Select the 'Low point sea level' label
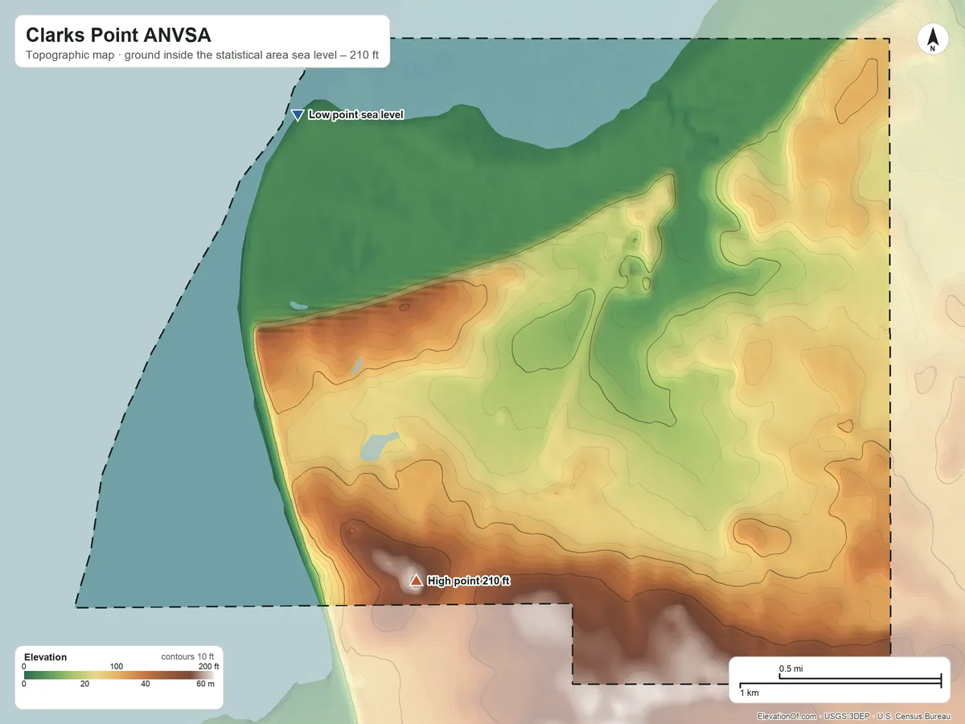965x724 pixels. pyautogui.click(x=355, y=115)
